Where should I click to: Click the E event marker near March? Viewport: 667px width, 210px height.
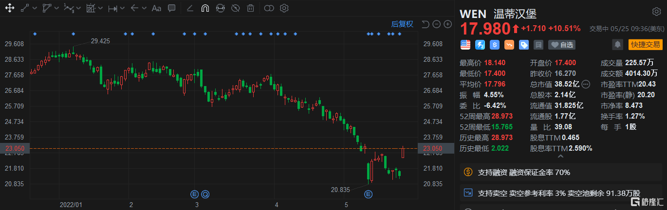(x=194, y=194)
